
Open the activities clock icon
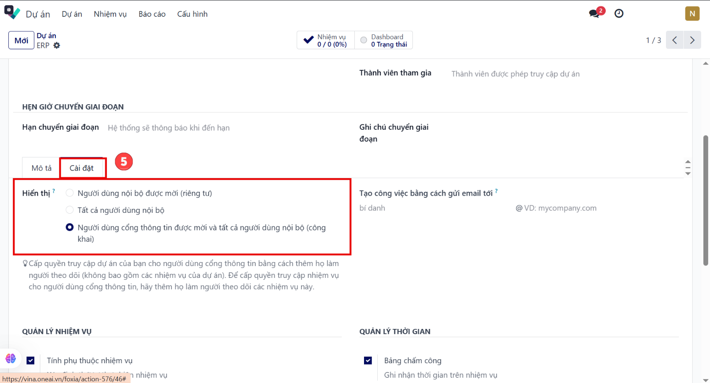619,14
